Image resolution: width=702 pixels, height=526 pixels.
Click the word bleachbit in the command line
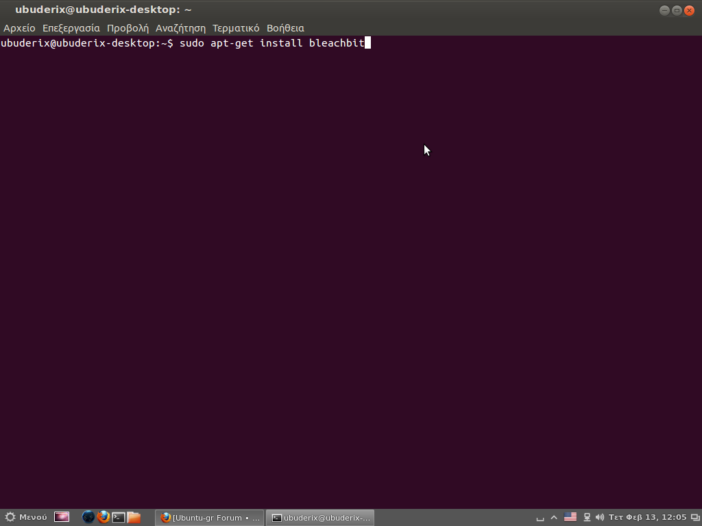[337, 43]
